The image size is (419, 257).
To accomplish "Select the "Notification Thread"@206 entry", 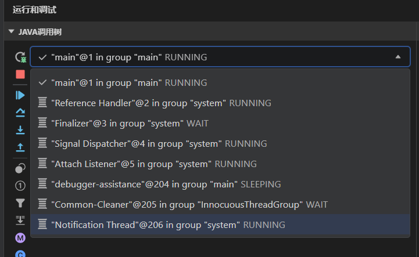I will (220, 225).
